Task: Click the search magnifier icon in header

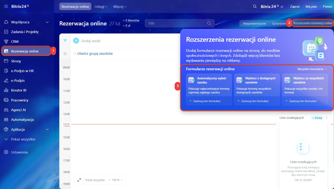Action: 255,7
